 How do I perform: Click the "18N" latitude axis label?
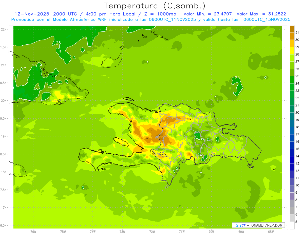(4, 172)
